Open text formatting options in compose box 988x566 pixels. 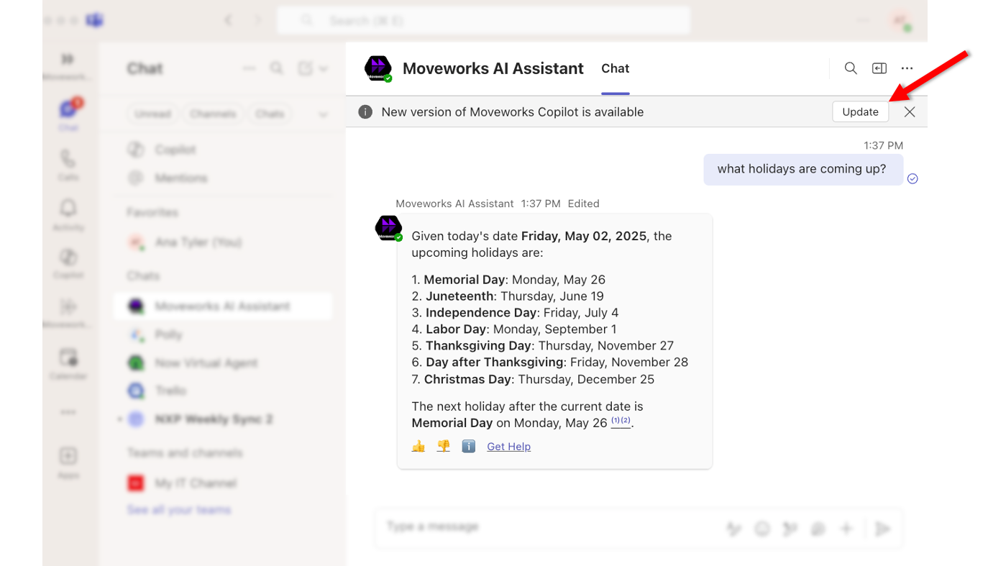(733, 529)
